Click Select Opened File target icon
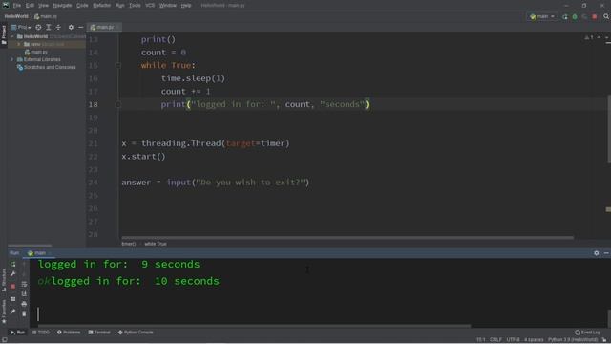The height and width of the screenshot is (344, 611). pyautogui.click(x=38, y=28)
